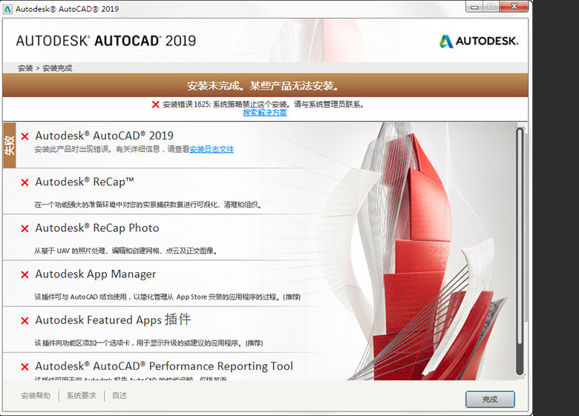Click the 安装 breadcrumb item
Viewport: 579px width, 416px height.
tap(25, 68)
